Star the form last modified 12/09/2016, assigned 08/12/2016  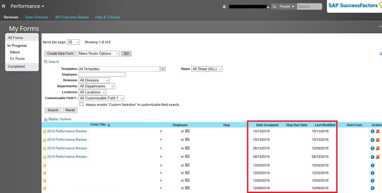(x=44, y=149)
